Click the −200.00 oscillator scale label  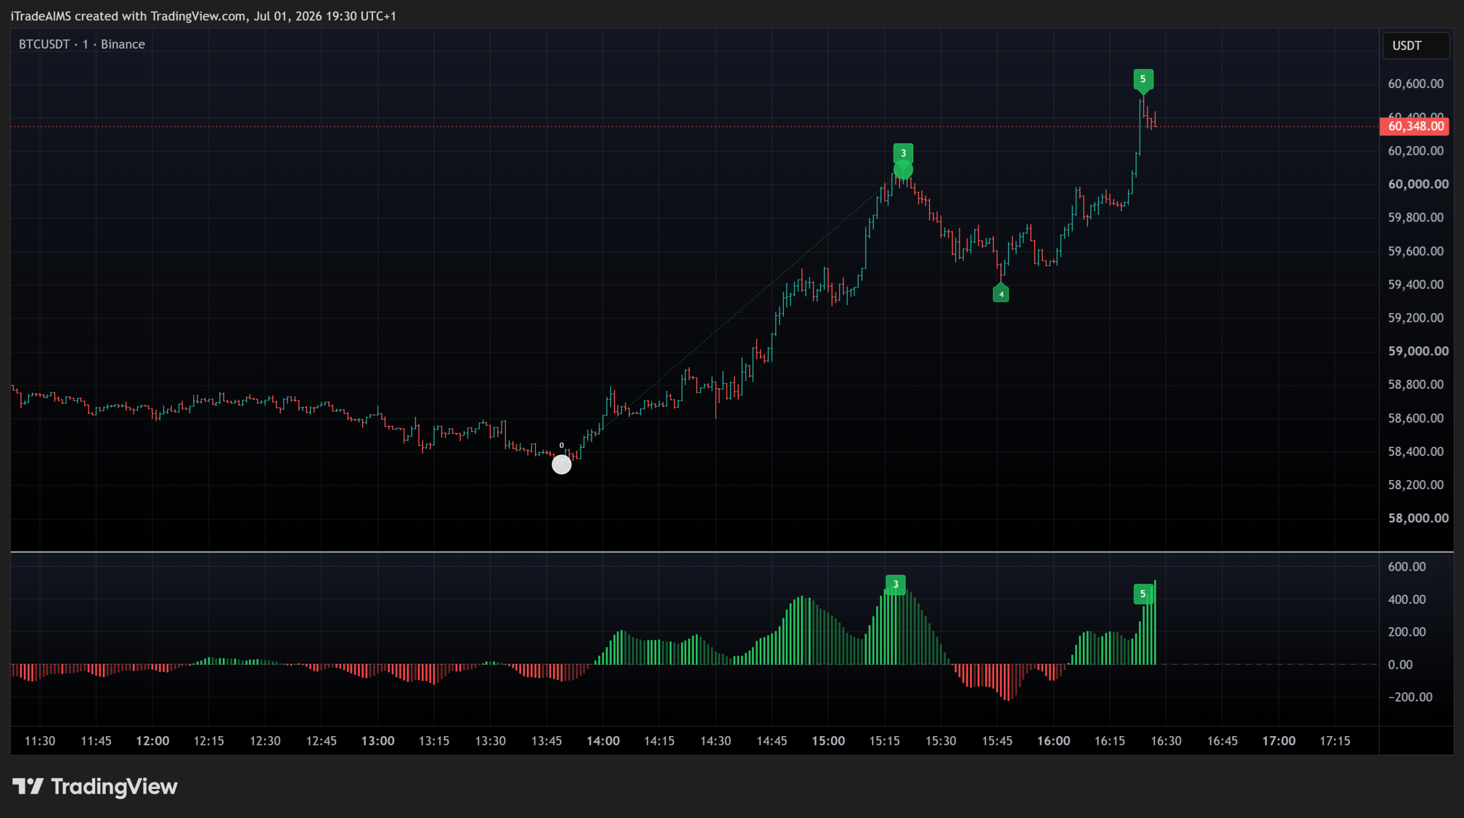pos(1409,697)
